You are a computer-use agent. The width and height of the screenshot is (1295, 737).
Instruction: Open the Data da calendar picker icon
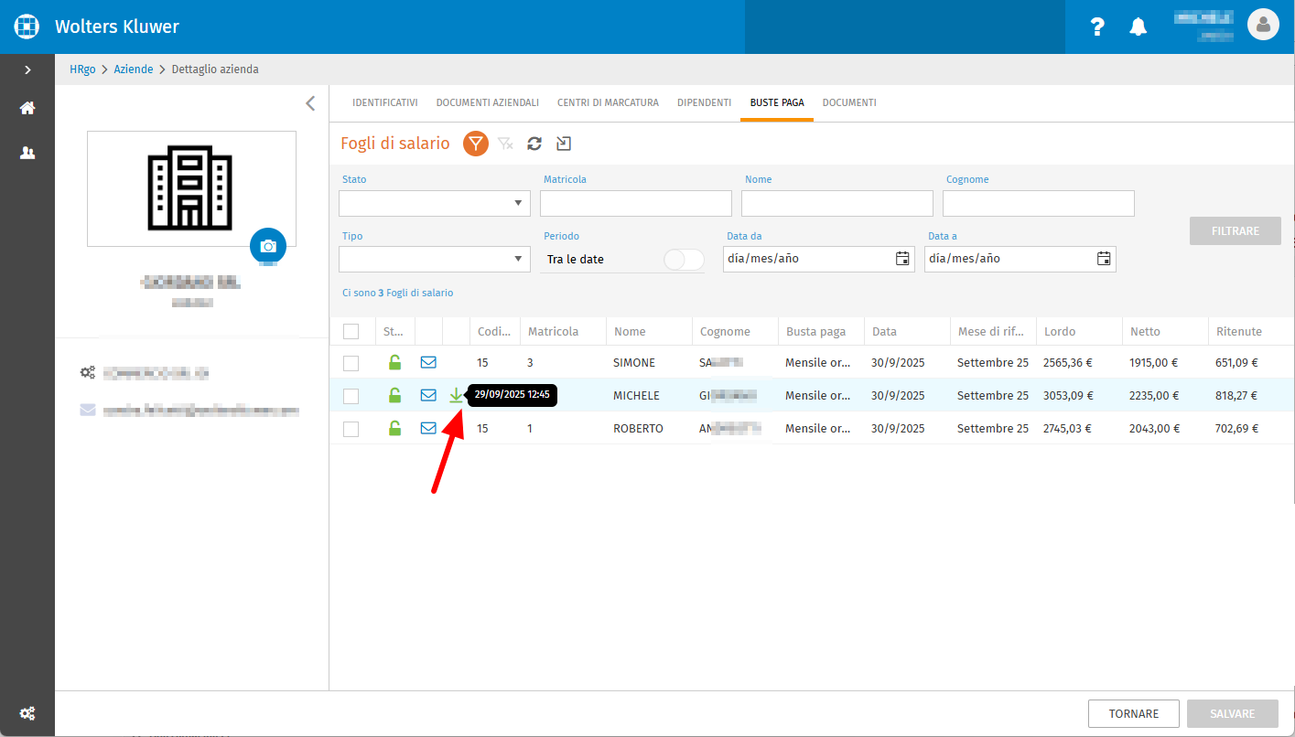(x=902, y=259)
